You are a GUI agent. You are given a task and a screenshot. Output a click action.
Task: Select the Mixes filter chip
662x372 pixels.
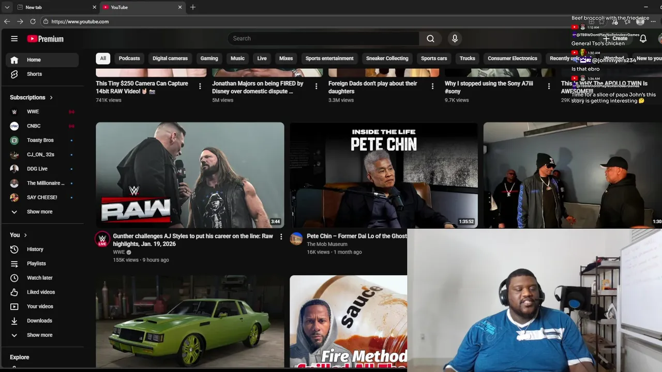click(286, 58)
